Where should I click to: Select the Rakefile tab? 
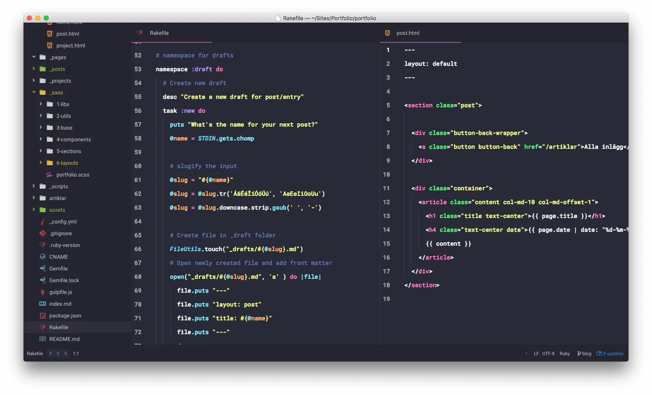tap(159, 32)
